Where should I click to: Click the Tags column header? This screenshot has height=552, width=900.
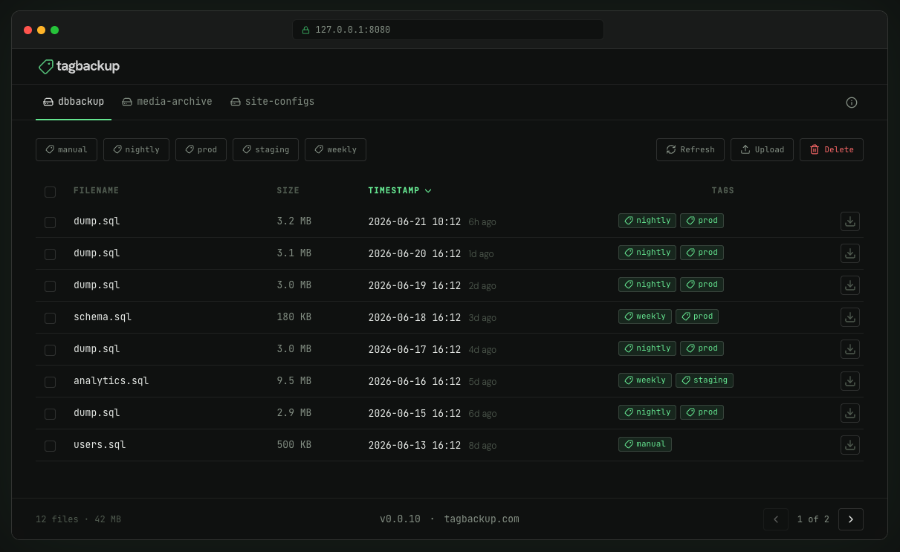pyautogui.click(x=722, y=191)
